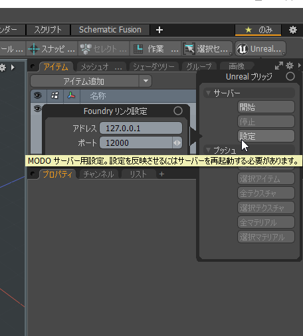The width and height of the screenshot is (303, 336).
Task: Maximize the item panel with expand arrows
Action: click(279, 66)
